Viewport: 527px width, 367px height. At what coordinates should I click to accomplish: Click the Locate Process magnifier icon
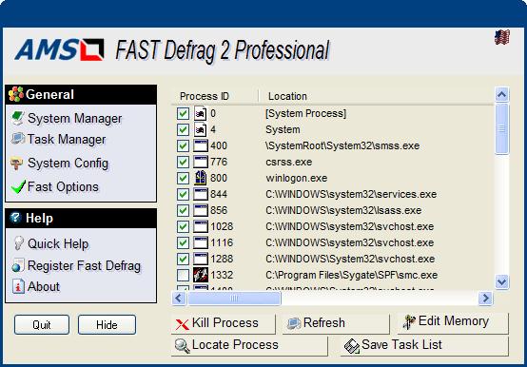click(182, 346)
